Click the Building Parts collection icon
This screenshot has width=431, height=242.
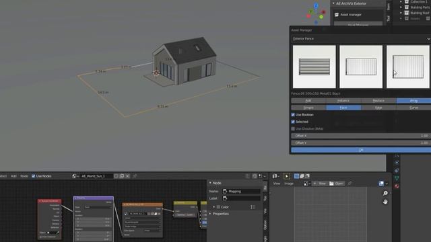(x=407, y=7)
